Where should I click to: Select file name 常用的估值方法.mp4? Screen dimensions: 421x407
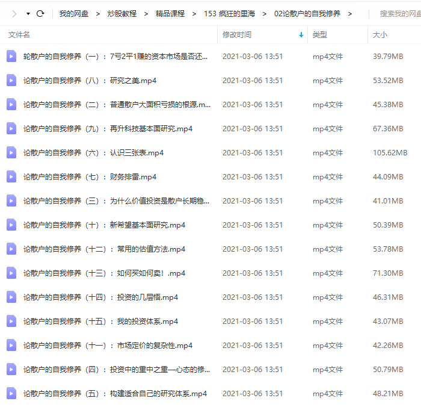pyautogui.click(x=104, y=249)
